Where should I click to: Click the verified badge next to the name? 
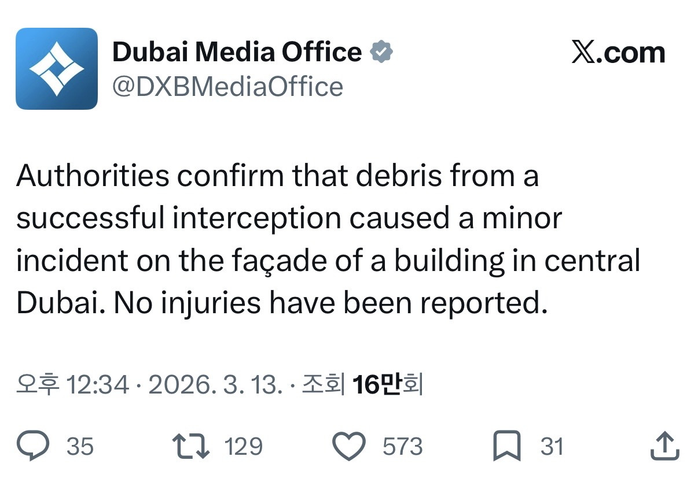click(x=381, y=53)
